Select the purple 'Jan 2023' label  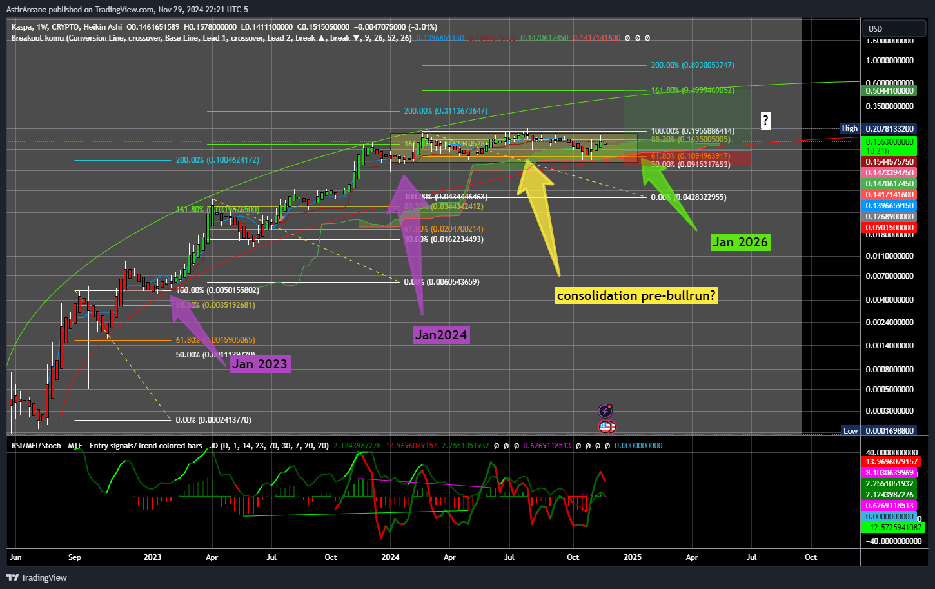[x=260, y=364]
